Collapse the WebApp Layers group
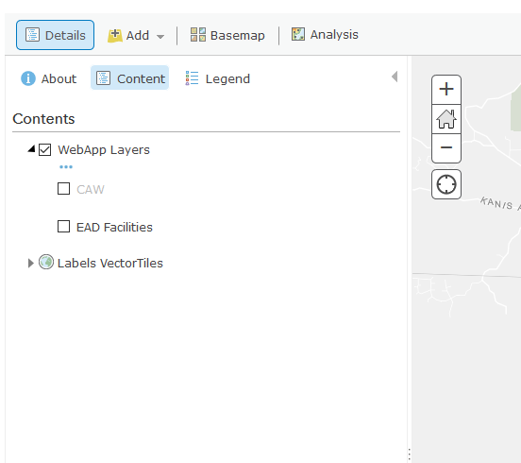This screenshot has height=463, width=521. (31, 149)
